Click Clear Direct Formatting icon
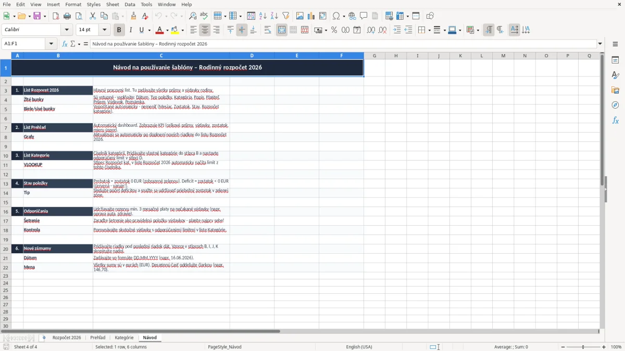This screenshot has height=351, width=625. (x=145, y=16)
